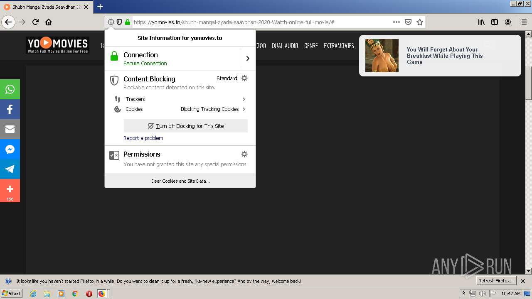Screen dimensions: 532x299
Task: Select the Shubh Mangal Zyada Saavdhan tab
Action: [47, 7]
